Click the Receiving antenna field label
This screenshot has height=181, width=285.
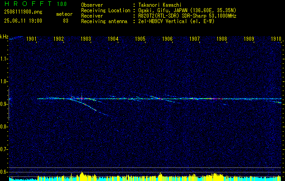pos(104,21)
